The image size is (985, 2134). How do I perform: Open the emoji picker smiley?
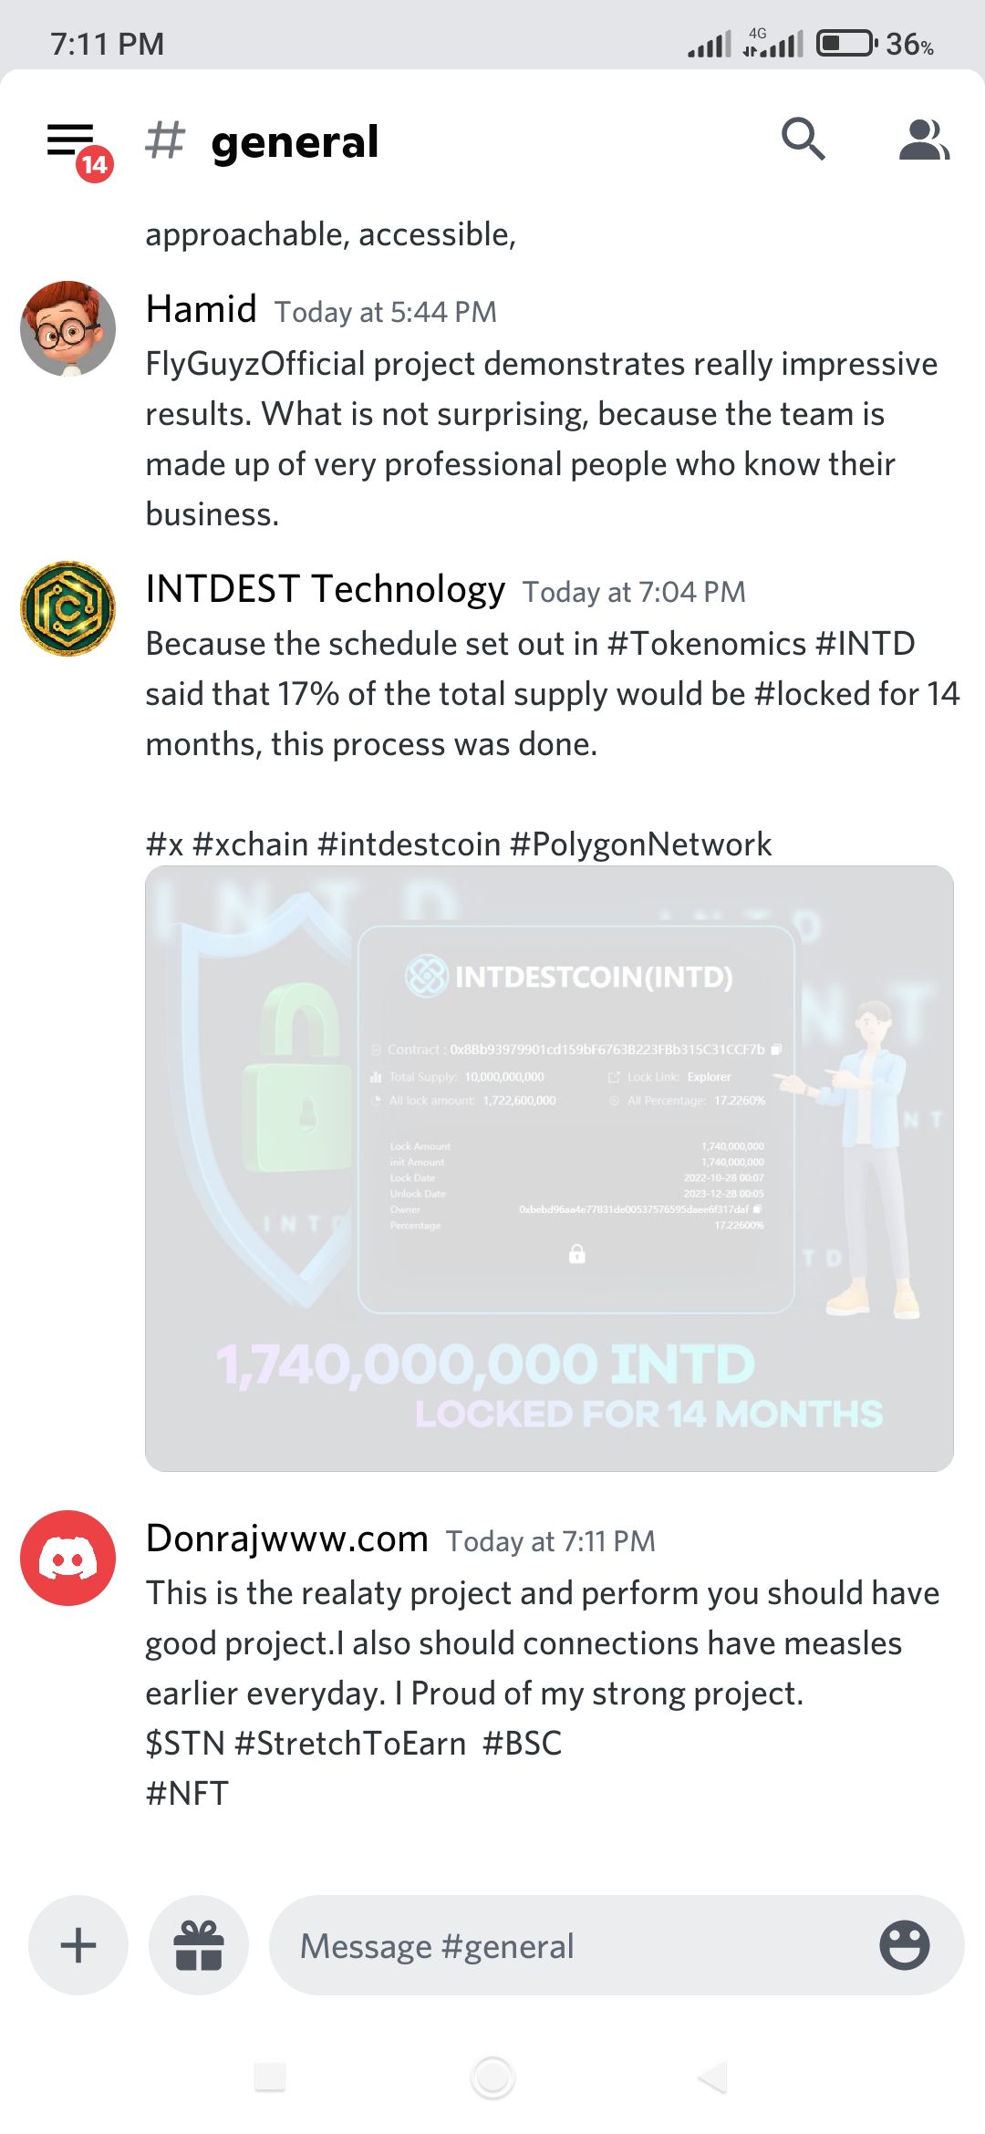904,1945
